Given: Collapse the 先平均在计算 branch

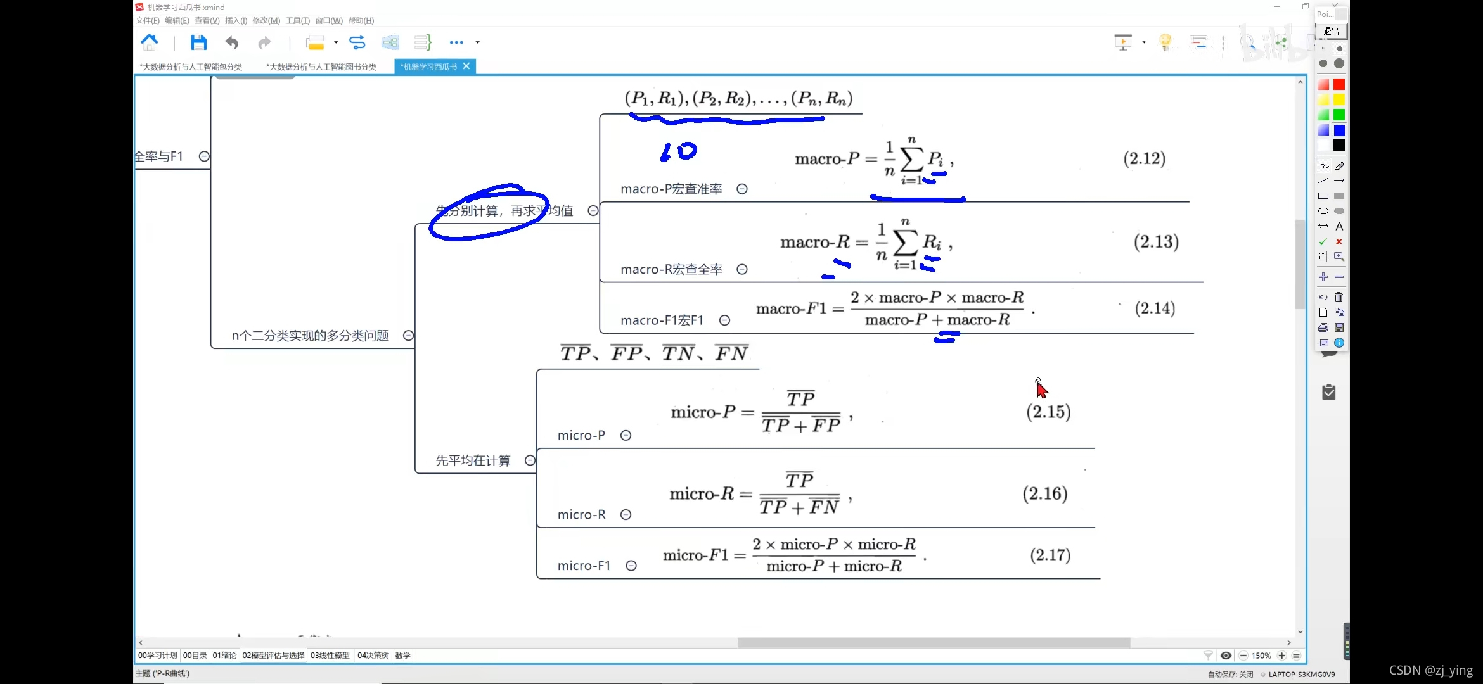Looking at the screenshot, I should pos(530,460).
